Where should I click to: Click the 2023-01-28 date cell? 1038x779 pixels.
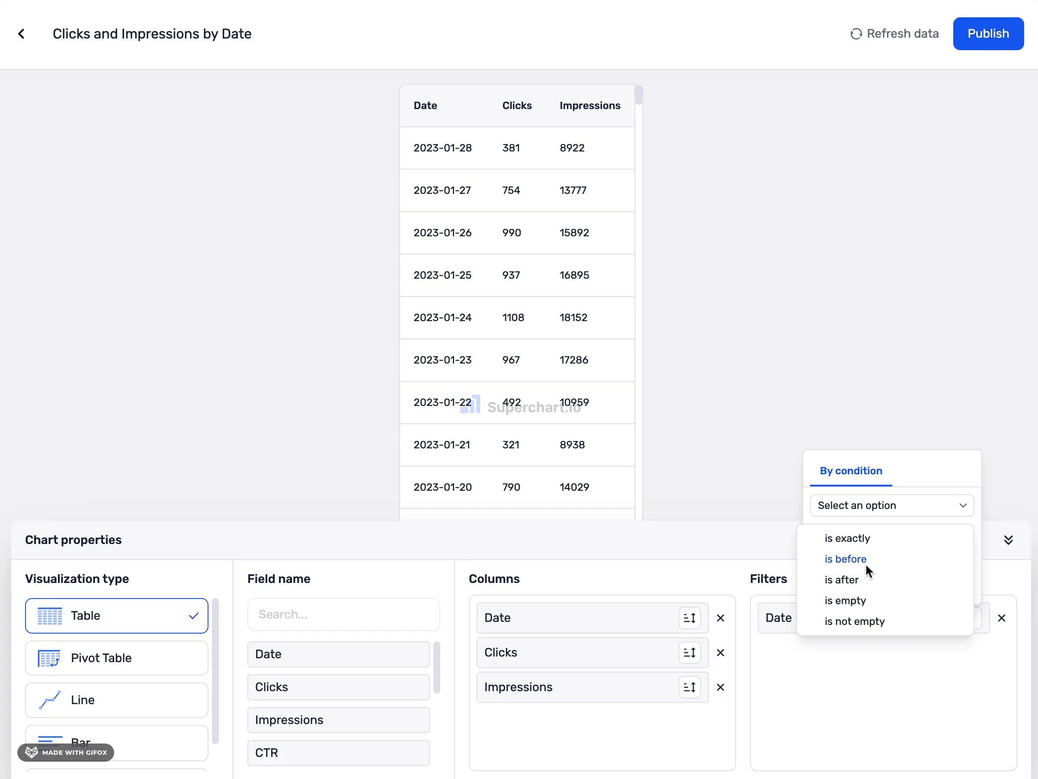442,148
